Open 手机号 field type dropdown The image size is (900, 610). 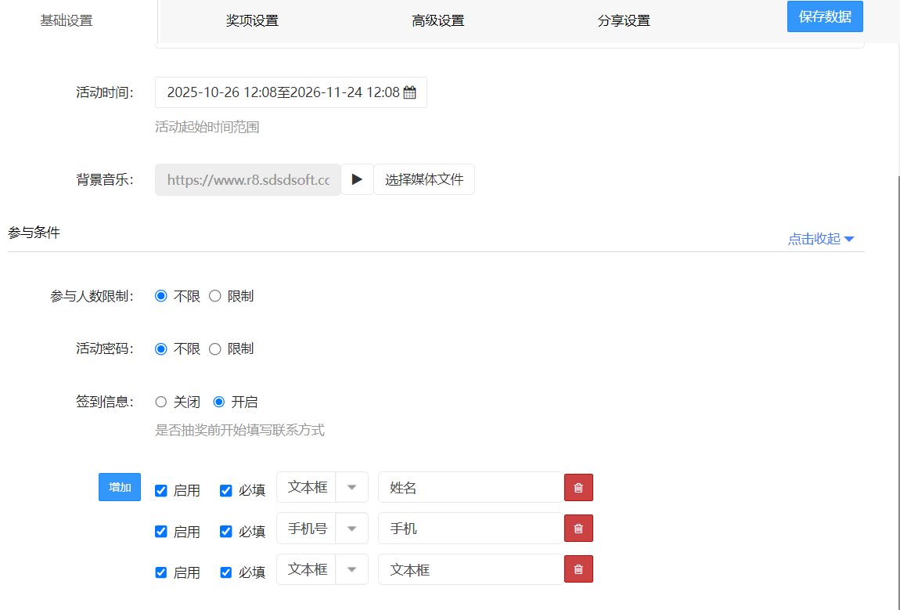point(322,529)
